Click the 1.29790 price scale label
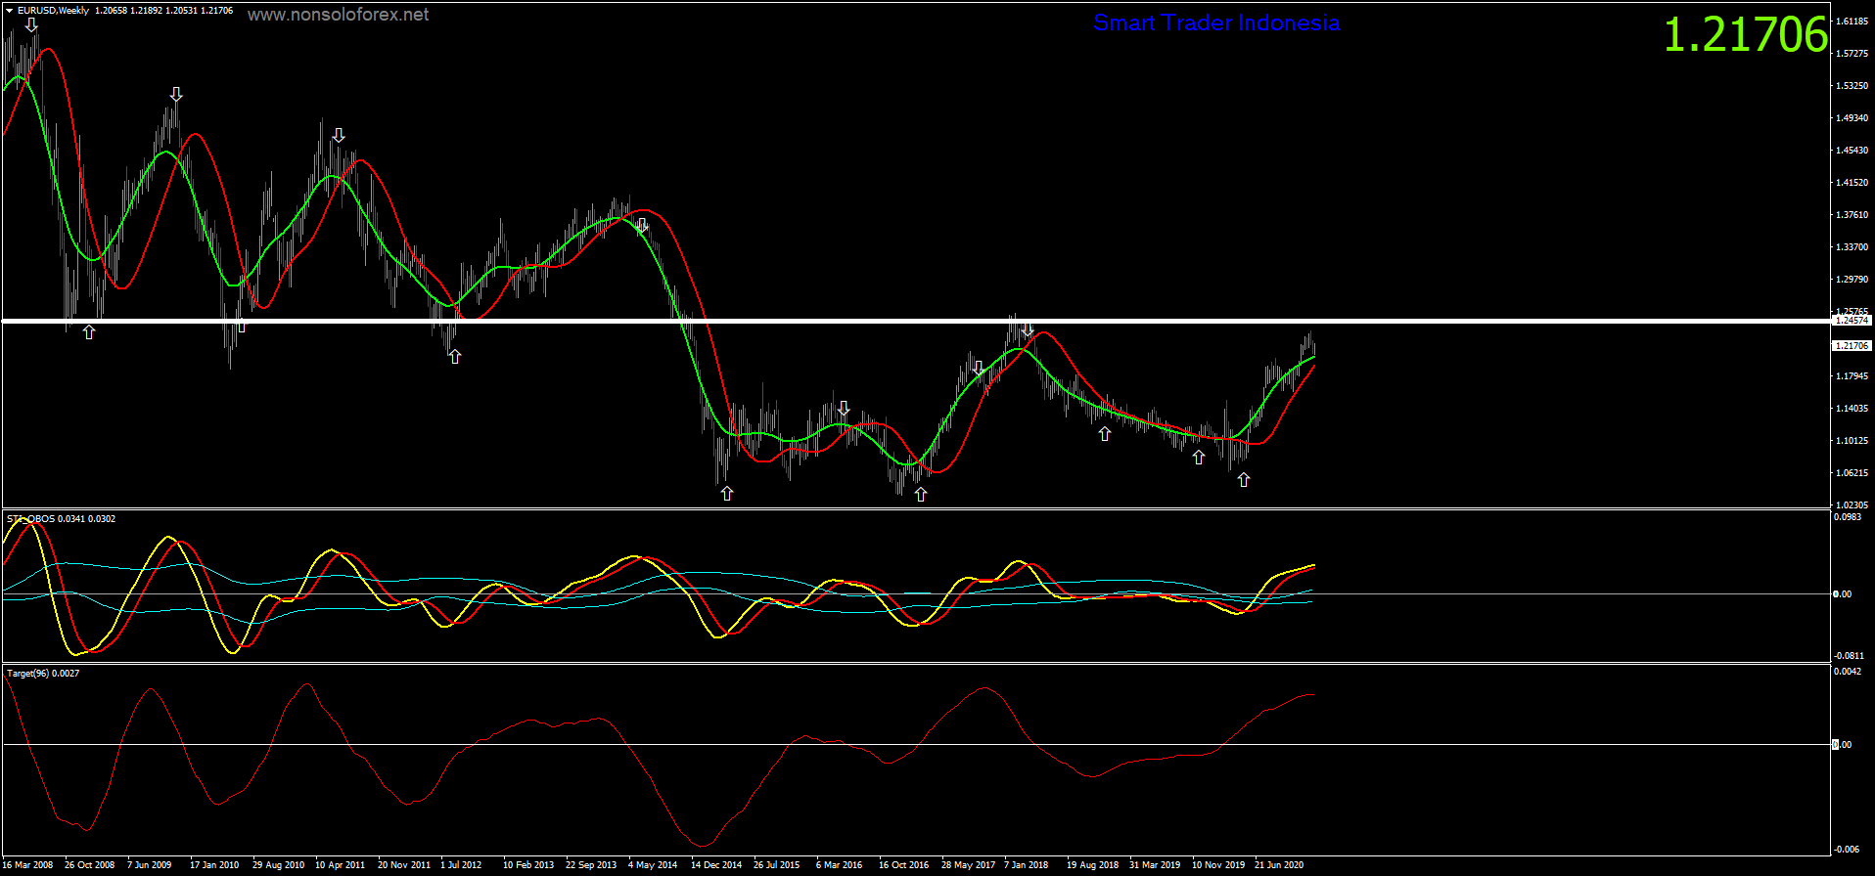The image size is (1875, 876). pyautogui.click(x=1852, y=280)
